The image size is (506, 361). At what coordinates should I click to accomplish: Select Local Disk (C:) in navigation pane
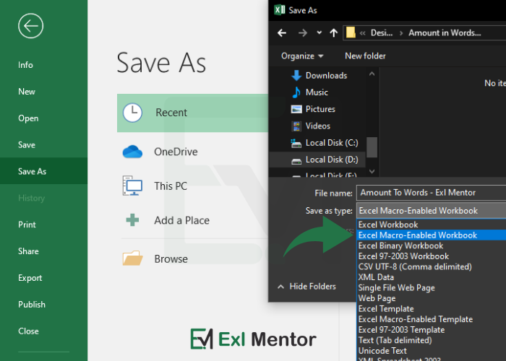332,143
